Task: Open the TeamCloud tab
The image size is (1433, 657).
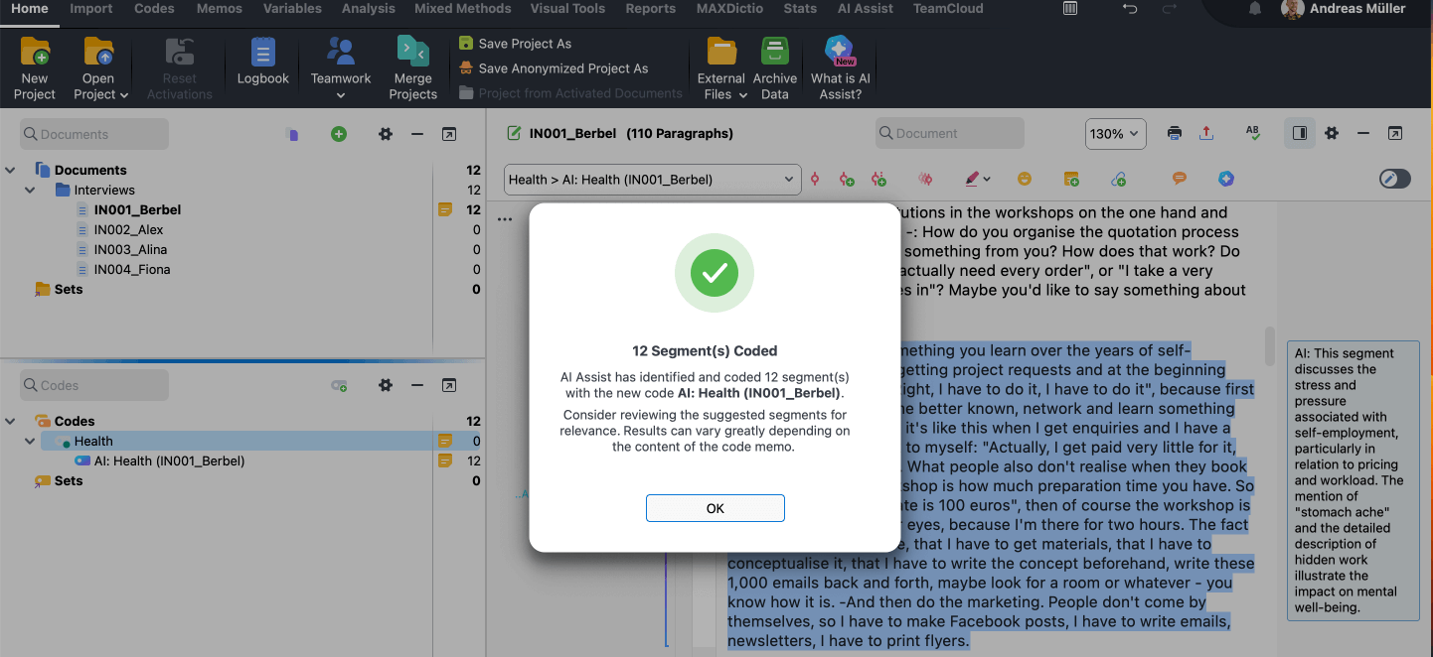Action: pos(948,8)
